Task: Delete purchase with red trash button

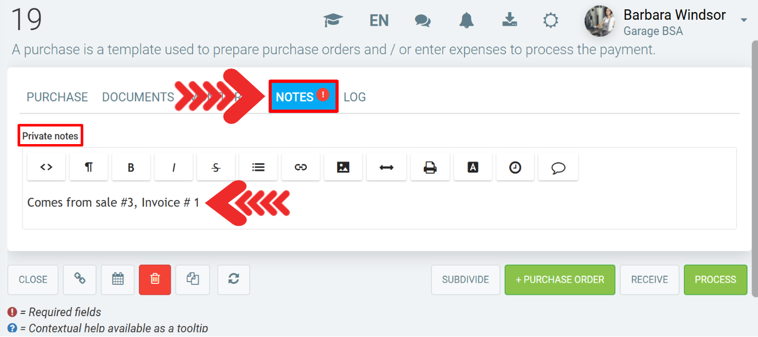Action: [155, 279]
